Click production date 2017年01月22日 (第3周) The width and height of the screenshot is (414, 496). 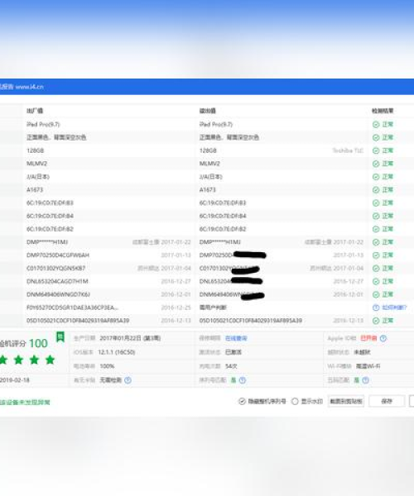point(130,338)
